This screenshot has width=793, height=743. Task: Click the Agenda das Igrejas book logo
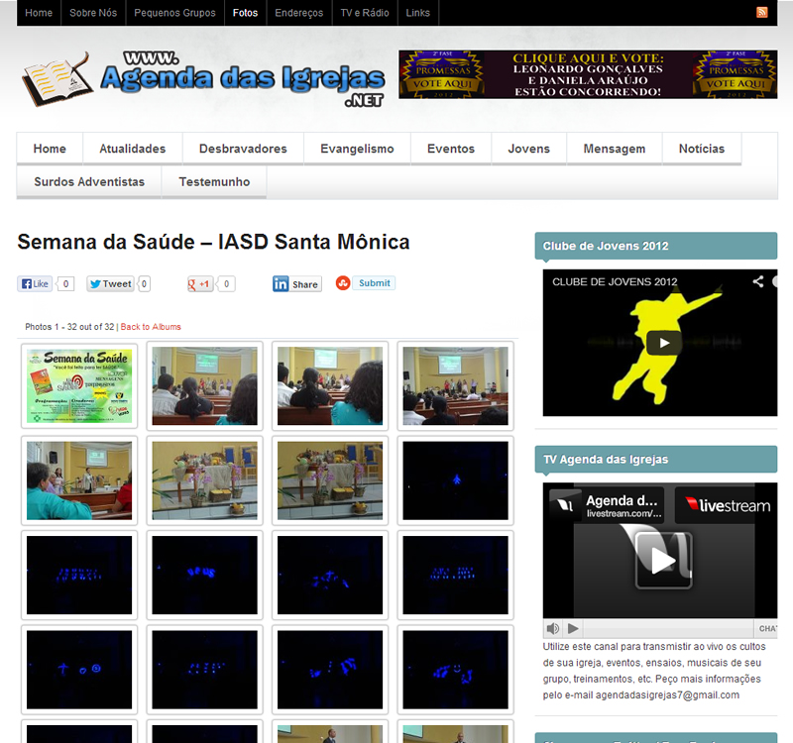pos(57,79)
